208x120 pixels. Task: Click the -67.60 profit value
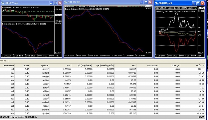[201, 102]
